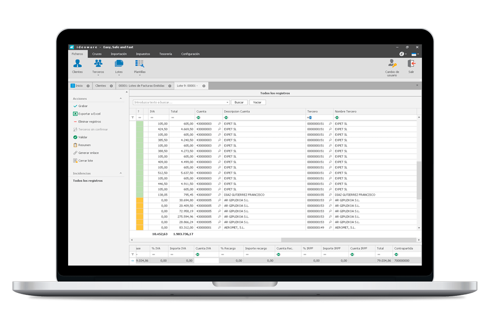Click the horizontal scrollbar under the grid
Image resolution: width=493 pixels, height=324 pixels.
pos(272,240)
